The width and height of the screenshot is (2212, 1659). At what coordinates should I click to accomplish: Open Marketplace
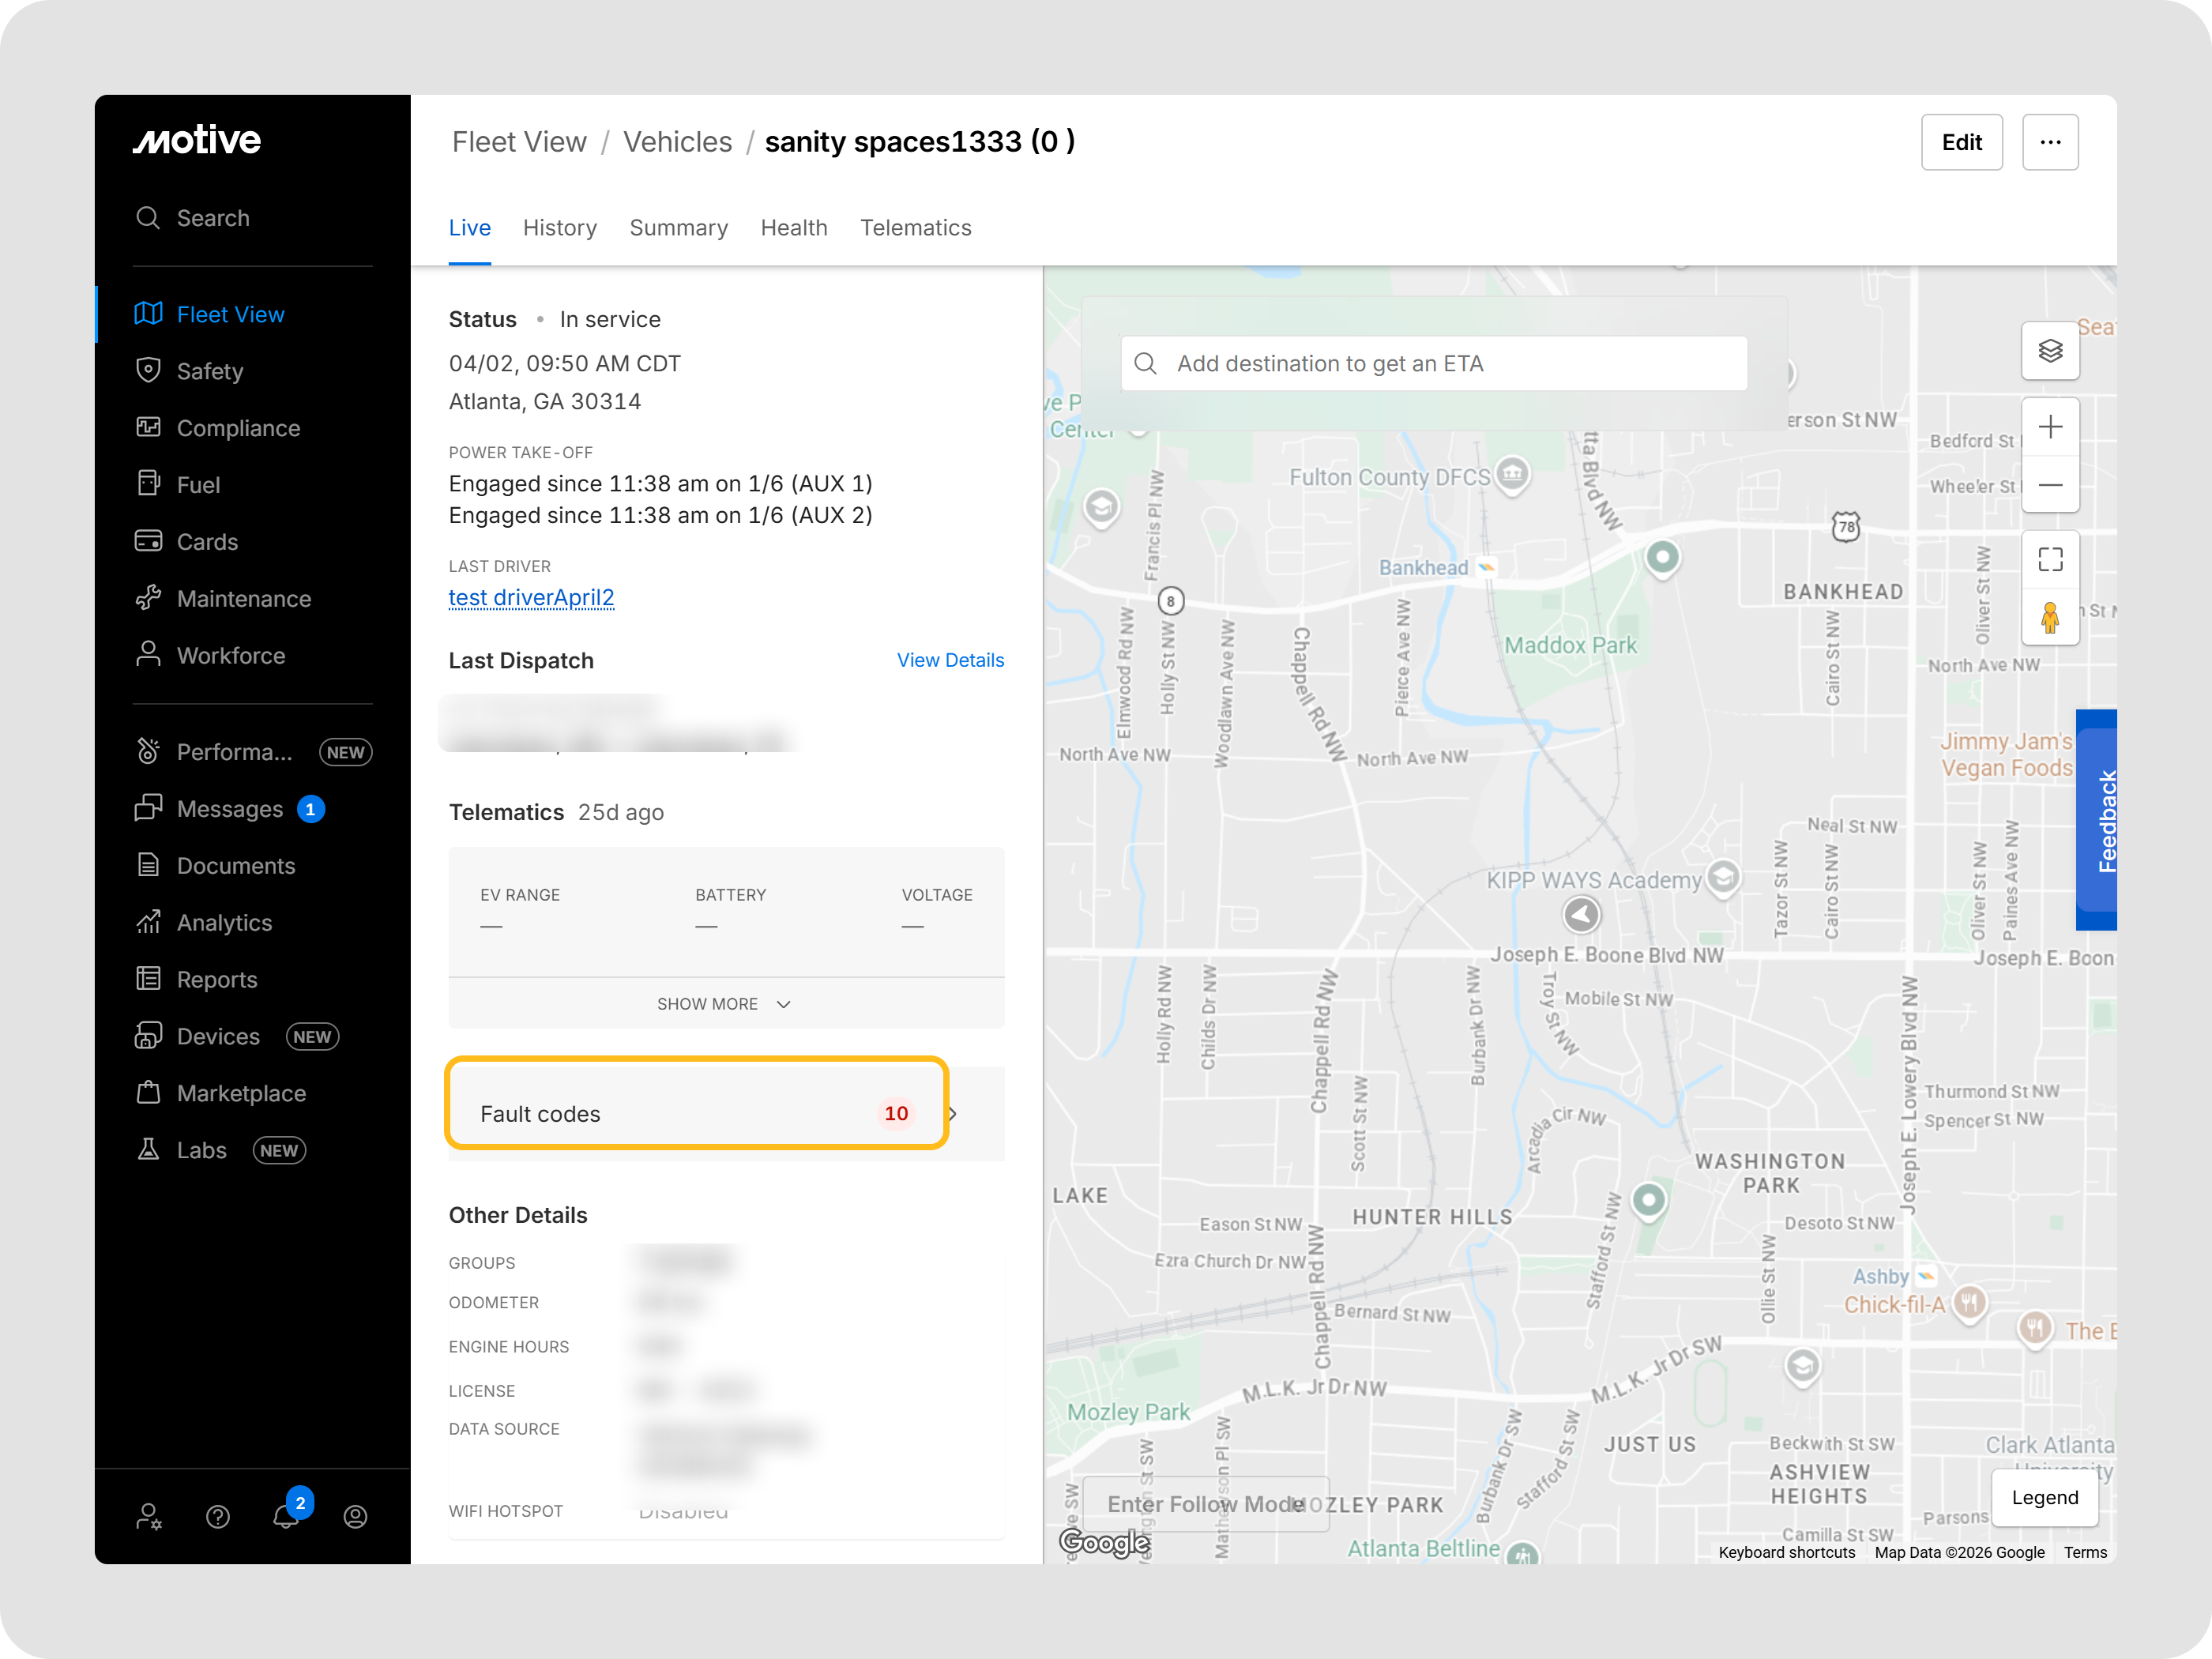[220, 1094]
